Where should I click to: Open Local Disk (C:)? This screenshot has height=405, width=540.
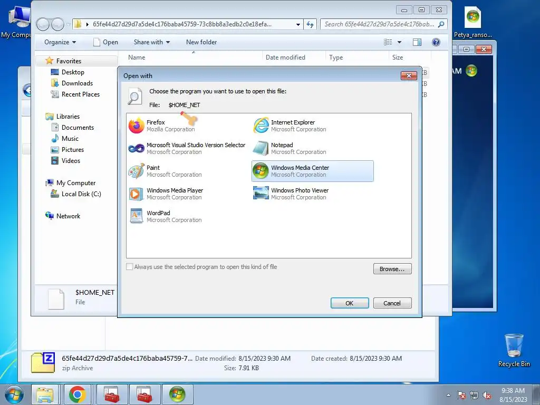point(81,194)
